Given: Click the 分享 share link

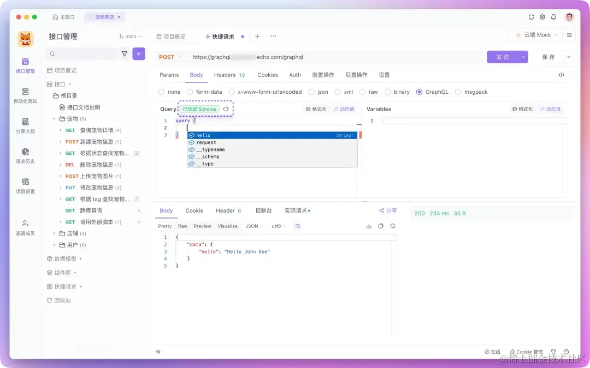Looking at the screenshot, I should (x=388, y=210).
